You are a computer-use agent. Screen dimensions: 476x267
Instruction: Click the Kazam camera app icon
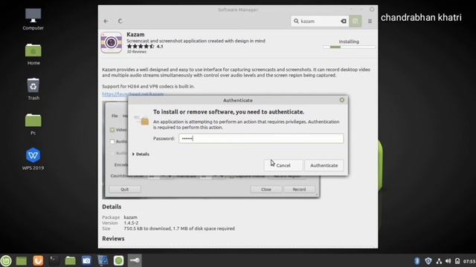click(x=111, y=43)
